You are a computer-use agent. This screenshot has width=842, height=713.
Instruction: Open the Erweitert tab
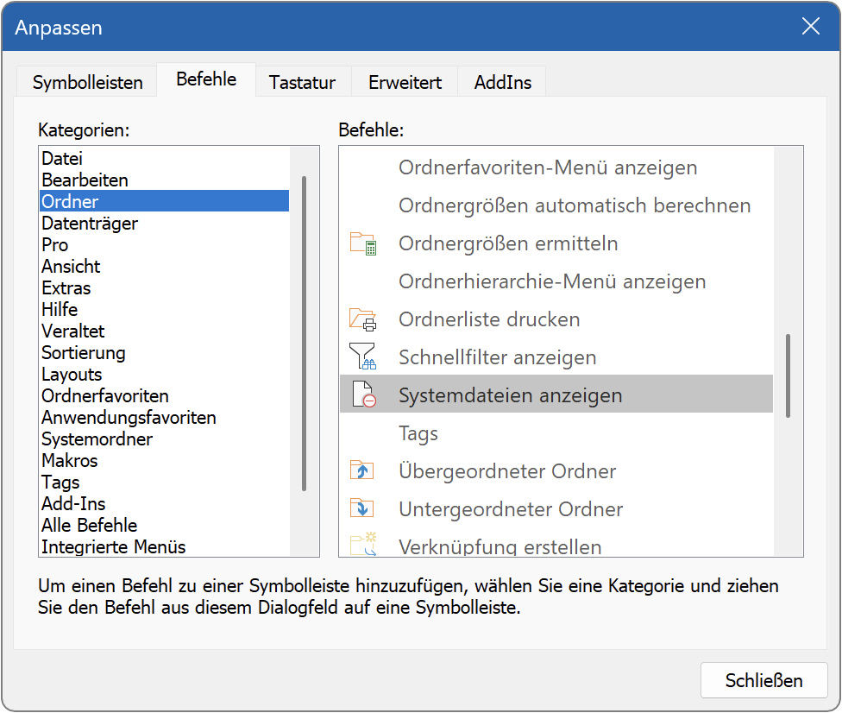click(403, 81)
